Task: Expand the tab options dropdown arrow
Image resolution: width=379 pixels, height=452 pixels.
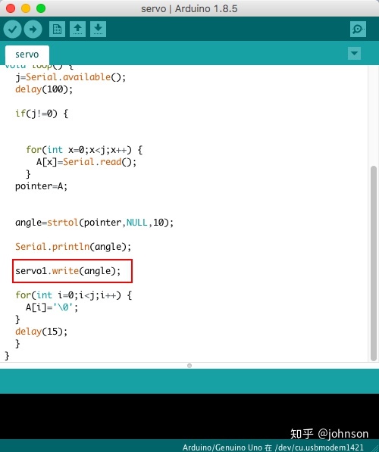Action: coord(354,53)
